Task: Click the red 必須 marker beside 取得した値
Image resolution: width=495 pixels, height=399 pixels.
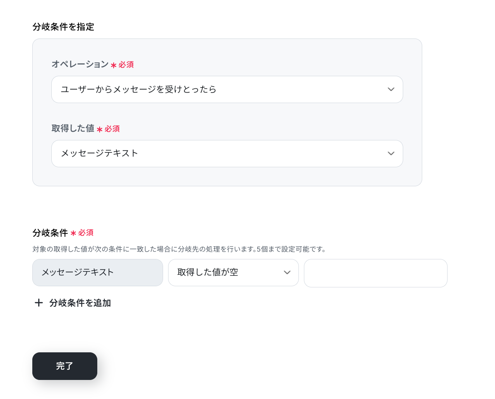Action: pos(112,129)
